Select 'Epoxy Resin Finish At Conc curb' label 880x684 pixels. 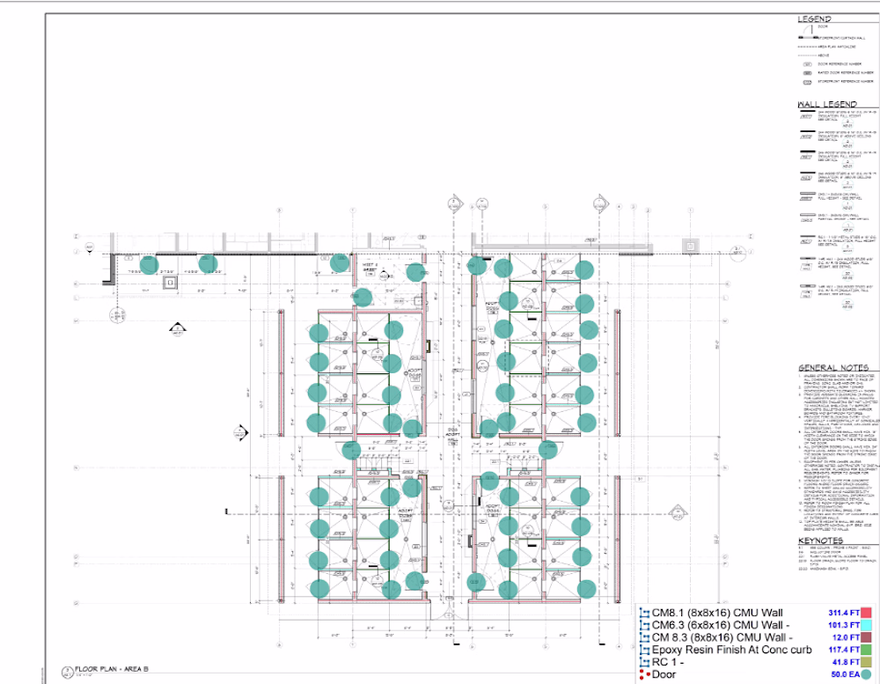[x=732, y=651]
